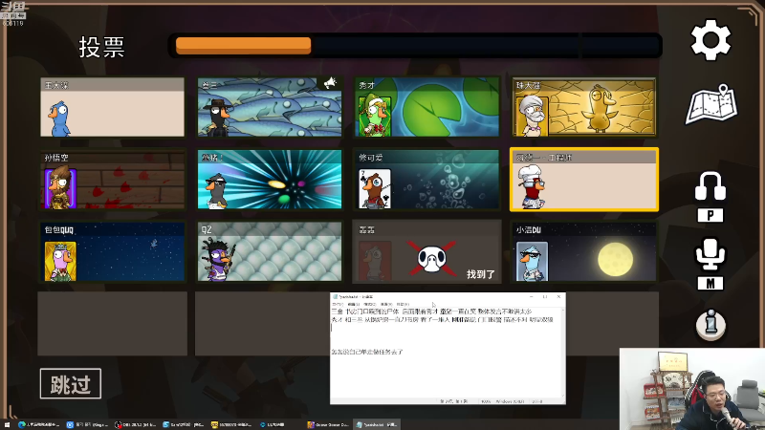Open the game settings gear
The image size is (765, 430).
pos(710,40)
